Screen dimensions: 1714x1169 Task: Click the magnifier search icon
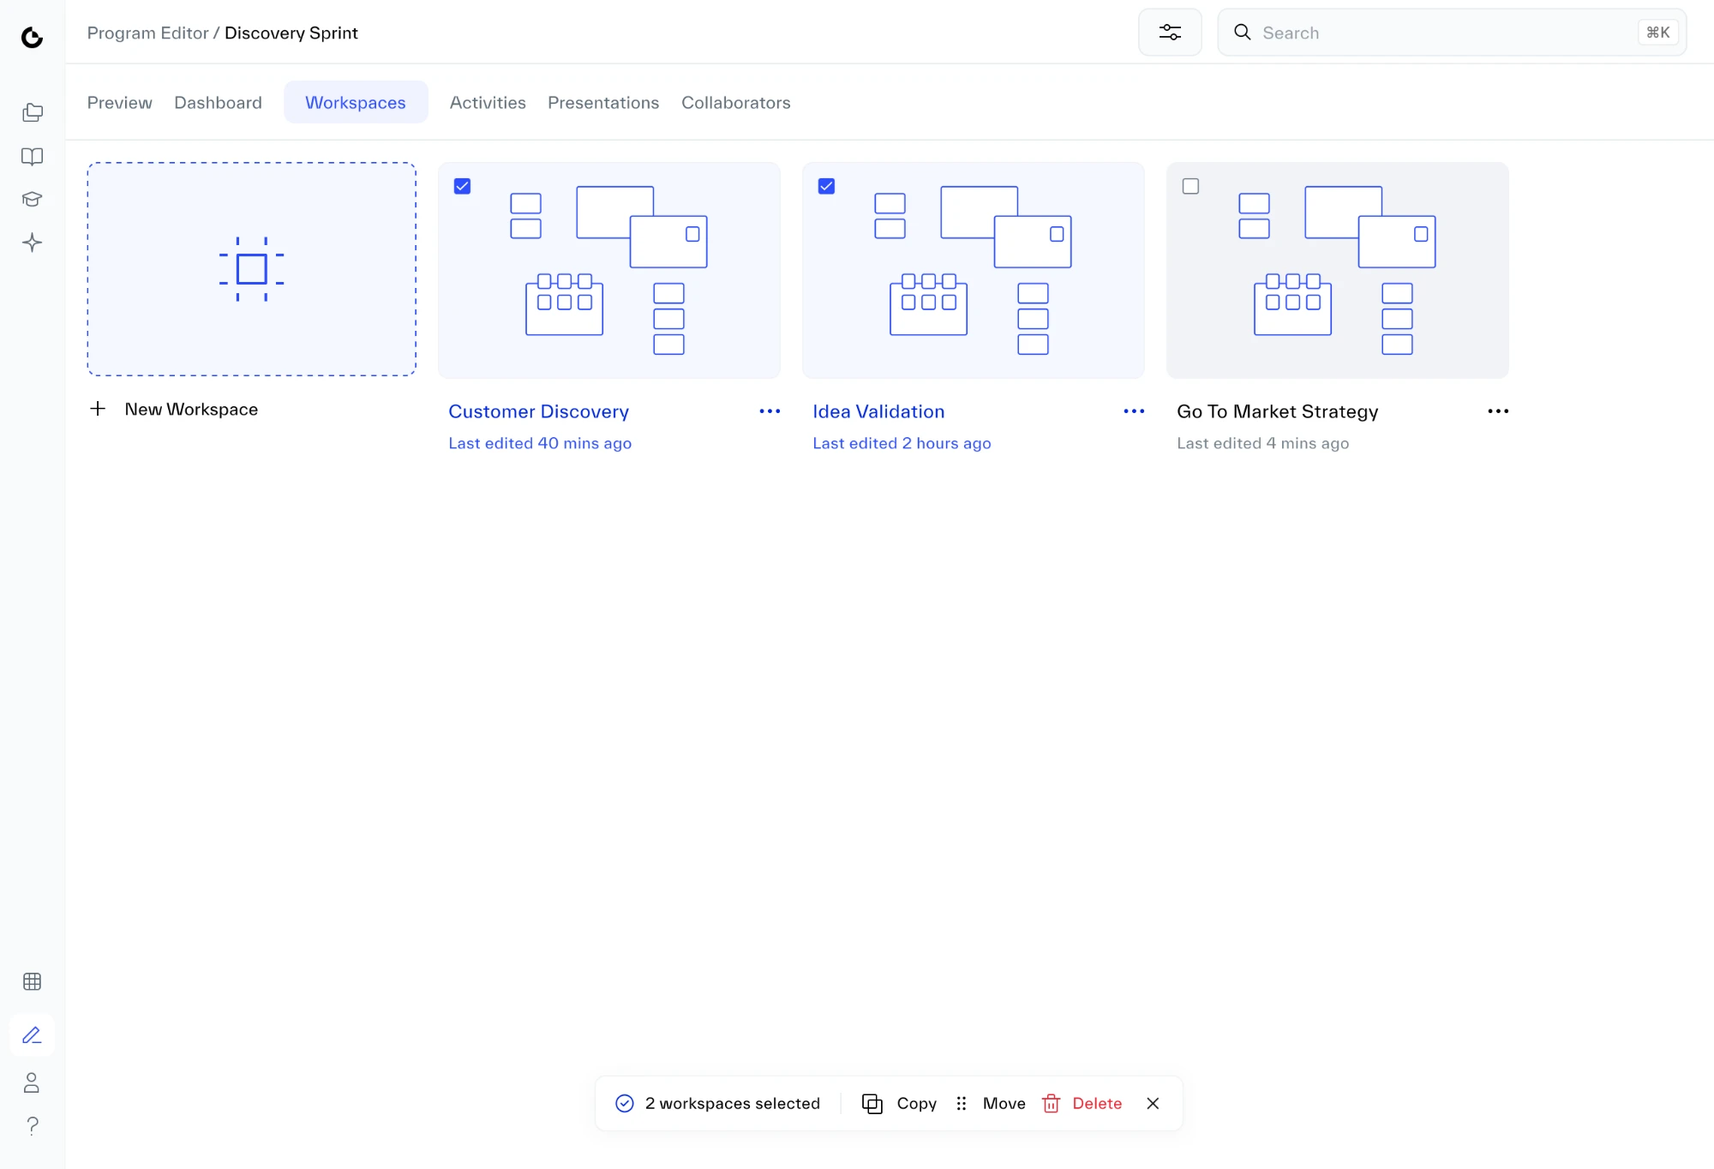pyautogui.click(x=1242, y=33)
